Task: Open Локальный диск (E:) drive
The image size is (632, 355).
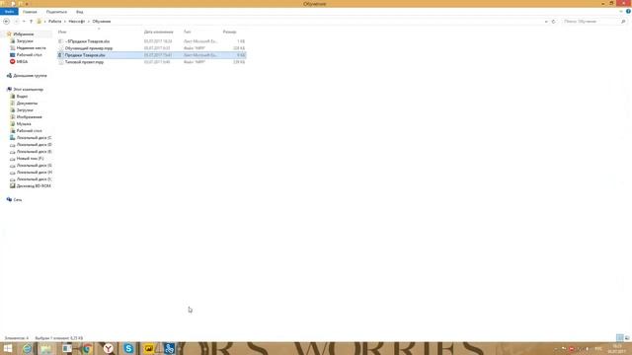Action: pos(34,152)
